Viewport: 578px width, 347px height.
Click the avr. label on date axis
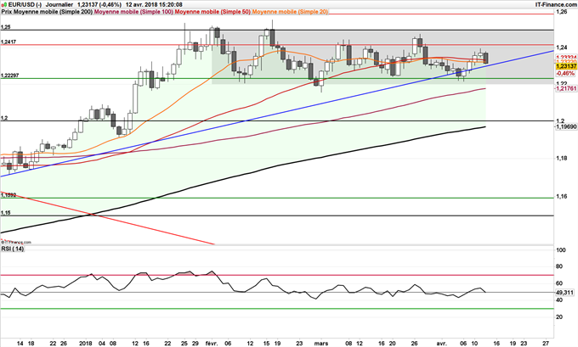tap(441, 344)
